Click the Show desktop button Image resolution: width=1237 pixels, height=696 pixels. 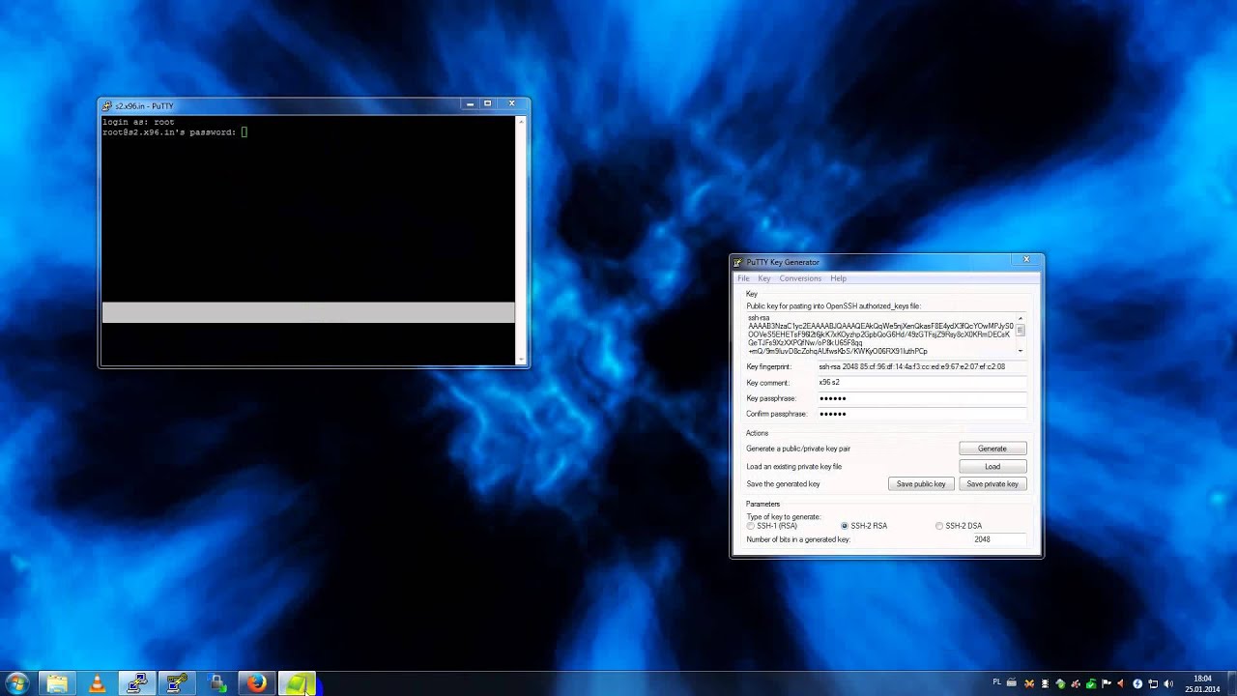[1230, 683]
